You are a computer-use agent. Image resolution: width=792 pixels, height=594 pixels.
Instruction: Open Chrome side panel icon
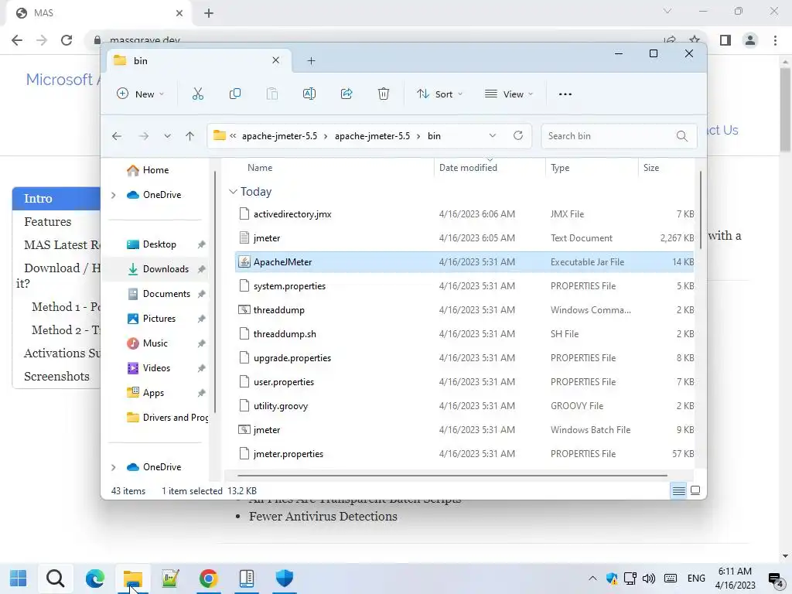[x=725, y=40]
